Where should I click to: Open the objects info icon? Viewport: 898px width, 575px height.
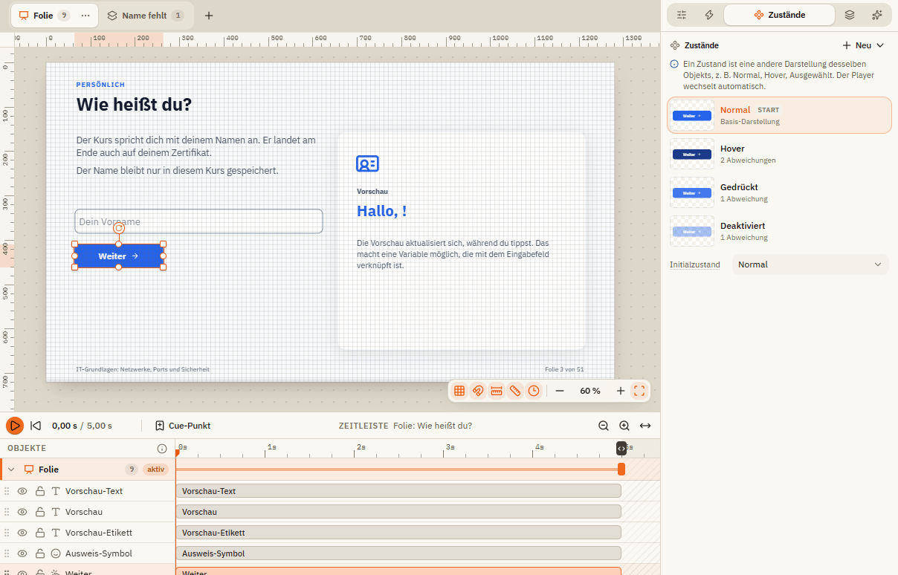click(162, 449)
